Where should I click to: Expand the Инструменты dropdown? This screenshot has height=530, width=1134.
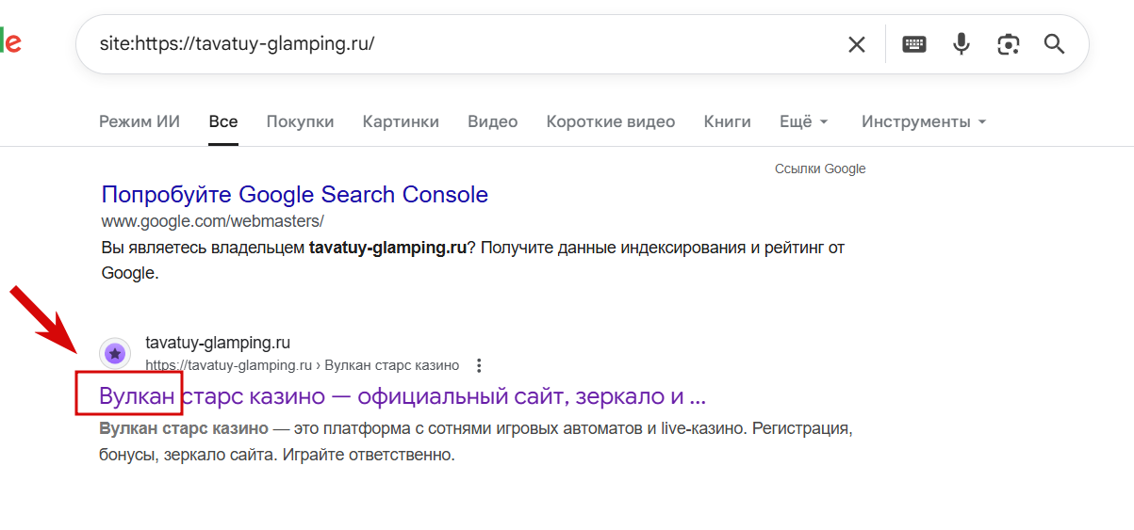[923, 121]
